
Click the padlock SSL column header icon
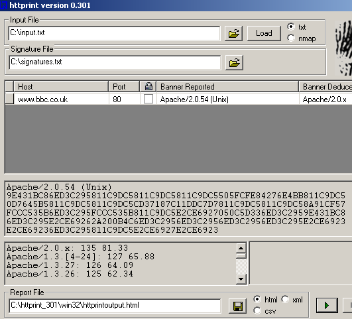(148, 86)
